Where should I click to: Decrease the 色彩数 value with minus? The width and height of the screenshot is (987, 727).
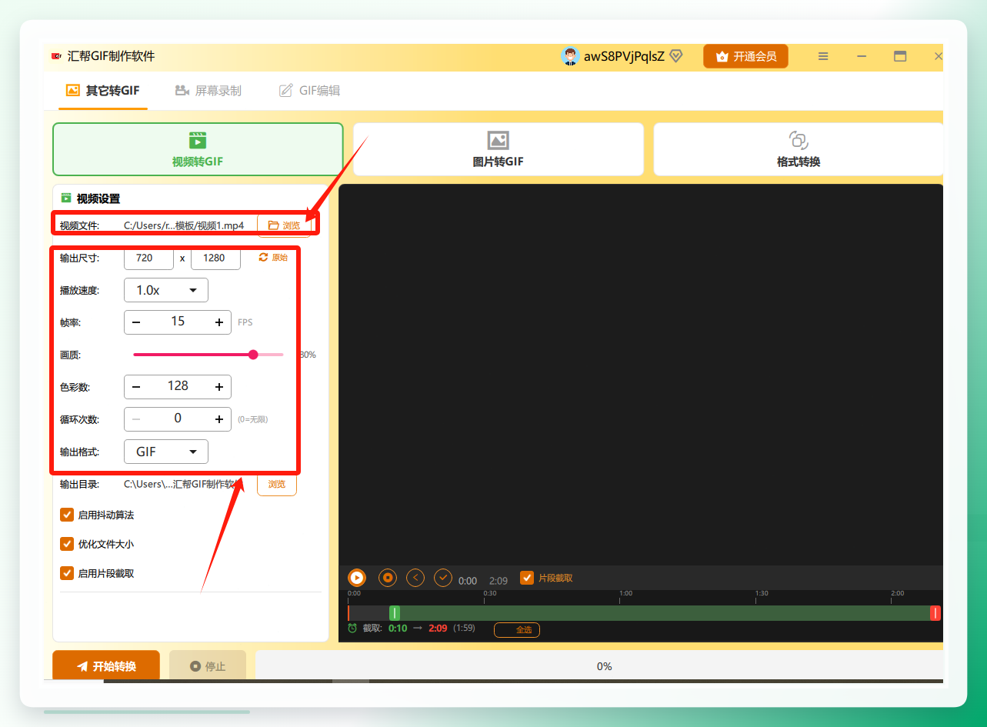click(x=136, y=387)
